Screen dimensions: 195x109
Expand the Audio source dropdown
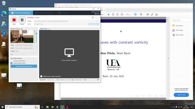26,48
